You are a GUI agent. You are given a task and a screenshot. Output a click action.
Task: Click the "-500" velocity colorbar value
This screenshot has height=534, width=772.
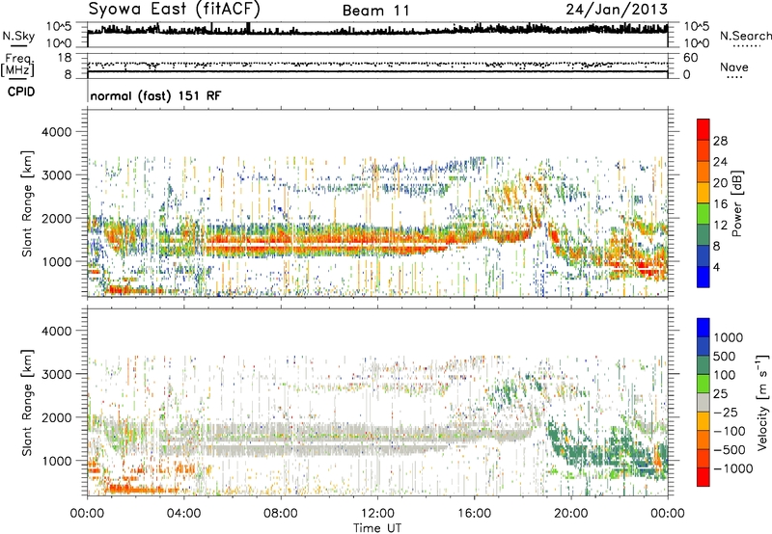(730, 450)
